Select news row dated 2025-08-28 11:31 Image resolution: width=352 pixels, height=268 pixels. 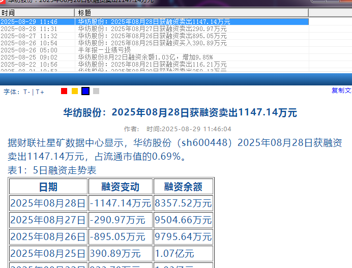click(x=154, y=28)
